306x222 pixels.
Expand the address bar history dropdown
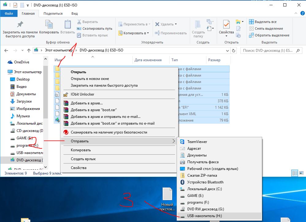click(x=227, y=51)
